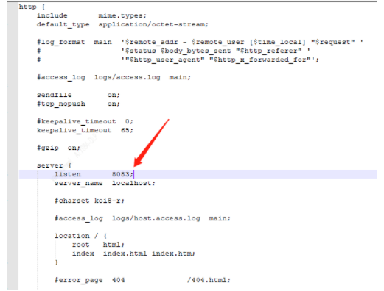Click '#charset koi8-r;' line
The width and height of the screenshot is (384, 291).
point(89,201)
